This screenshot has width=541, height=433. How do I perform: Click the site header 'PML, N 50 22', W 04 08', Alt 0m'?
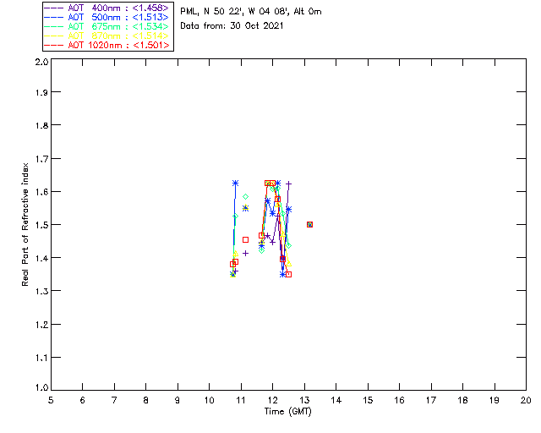251,11
